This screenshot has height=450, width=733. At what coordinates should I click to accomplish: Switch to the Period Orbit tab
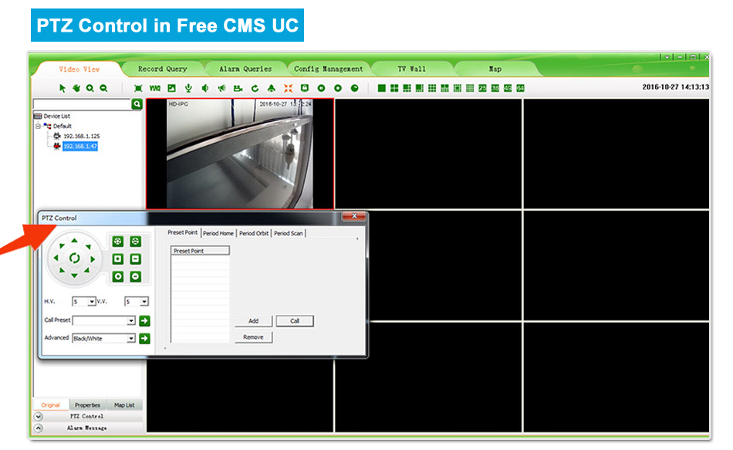[254, 233]
